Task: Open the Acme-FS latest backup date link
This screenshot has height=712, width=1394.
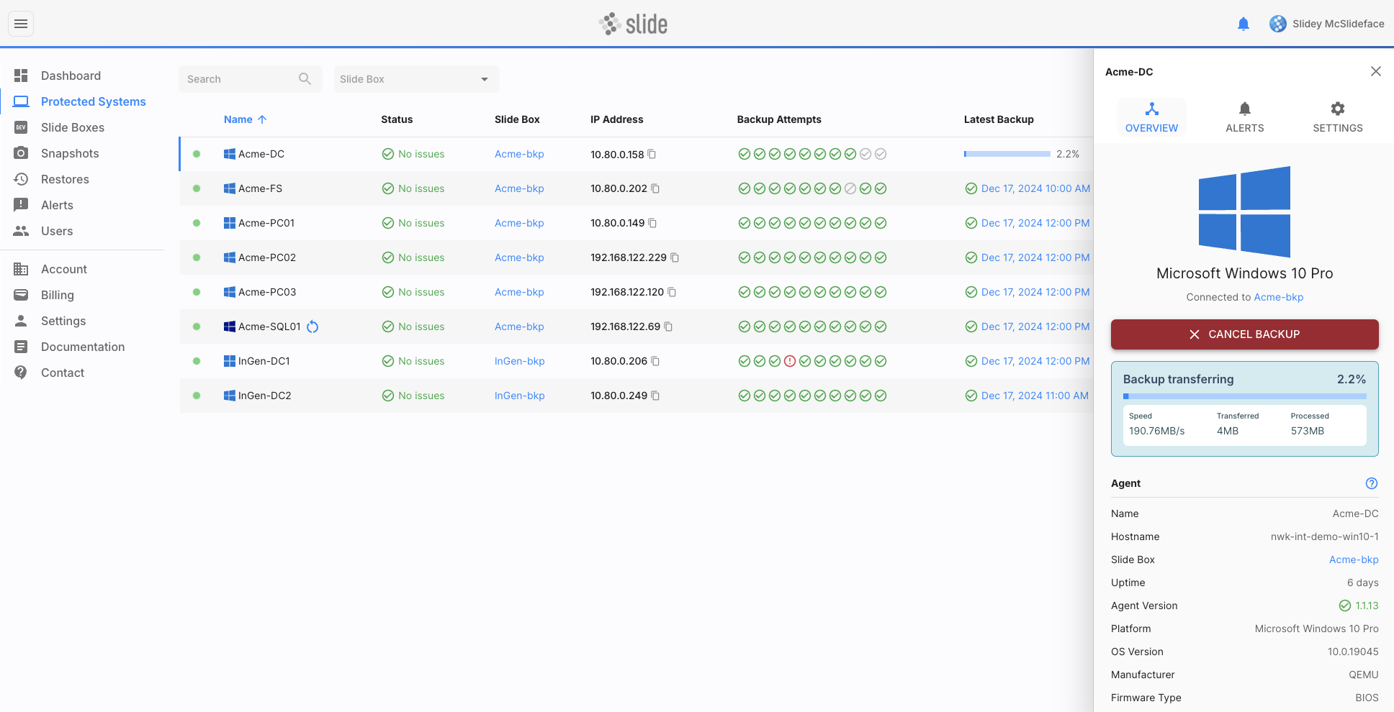Action: pos(1035,188)
